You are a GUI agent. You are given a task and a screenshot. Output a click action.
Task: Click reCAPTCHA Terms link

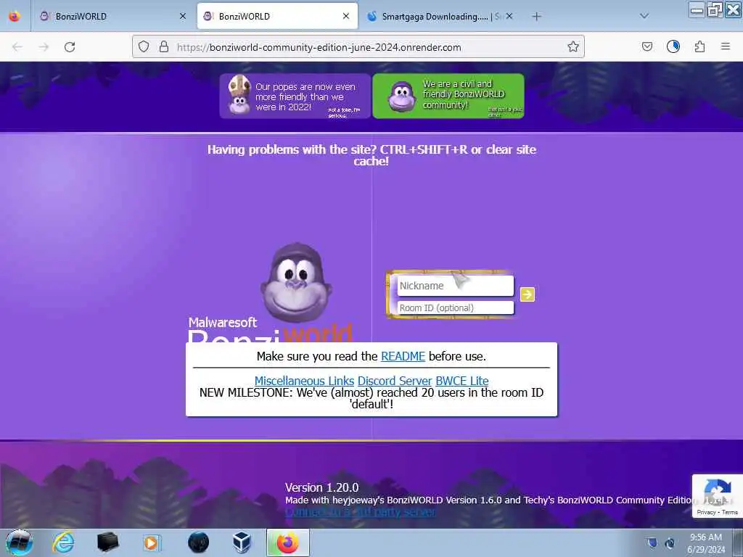coord(730,512)
